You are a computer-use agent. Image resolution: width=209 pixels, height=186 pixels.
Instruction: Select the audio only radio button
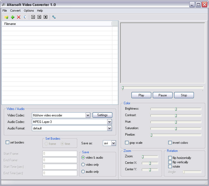click(x=83, y=171)
